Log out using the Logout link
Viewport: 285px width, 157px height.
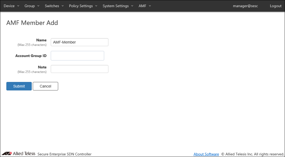click(x=275, y=6)
